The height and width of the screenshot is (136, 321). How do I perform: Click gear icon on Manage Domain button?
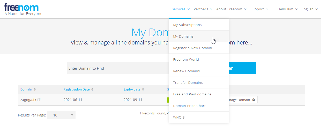(x=253, y=100)
